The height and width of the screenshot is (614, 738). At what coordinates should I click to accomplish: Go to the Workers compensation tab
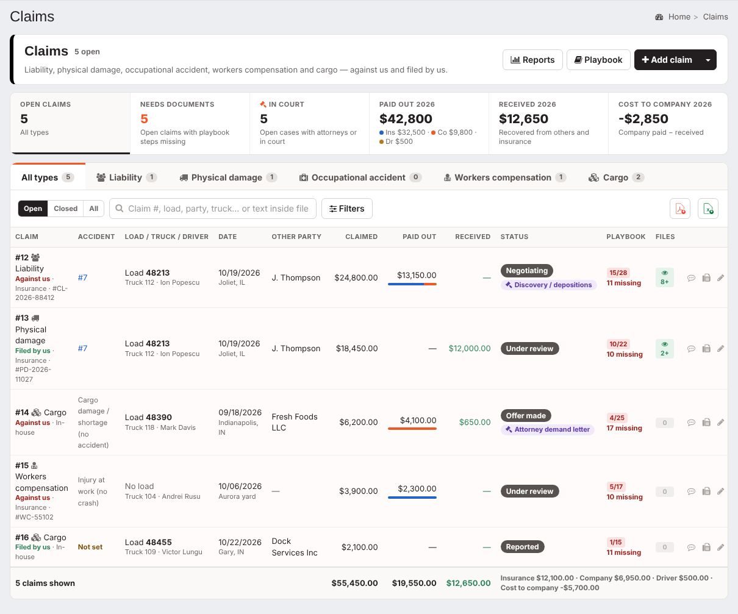click(504, 177)
